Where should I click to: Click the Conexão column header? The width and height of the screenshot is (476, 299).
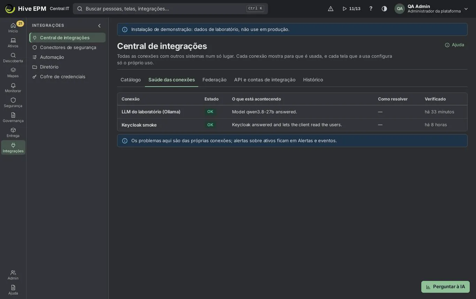pos(130,99)
